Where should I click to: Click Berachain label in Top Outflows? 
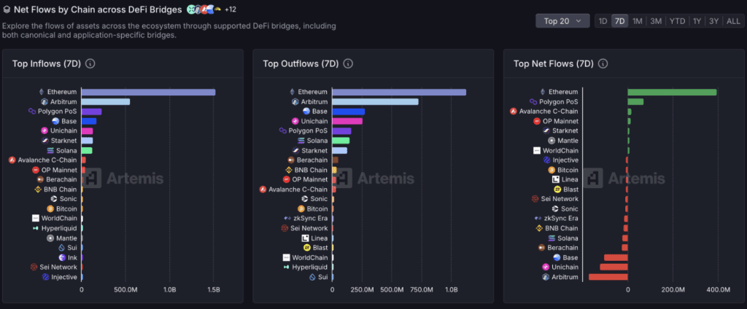(x=312, y=160)
